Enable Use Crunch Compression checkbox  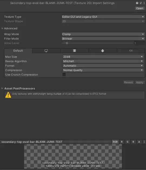coord(64,75)
